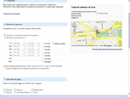This screenshot has width=130, height=97.
Task: Click the arrow icon beside Aplicar a todos
Action: (53, 43)
